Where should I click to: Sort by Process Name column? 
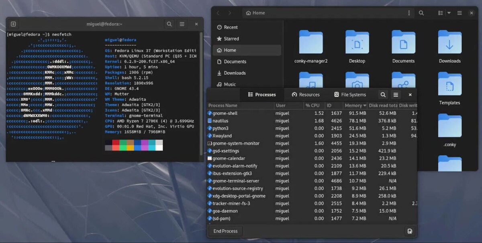click(241, 105)
